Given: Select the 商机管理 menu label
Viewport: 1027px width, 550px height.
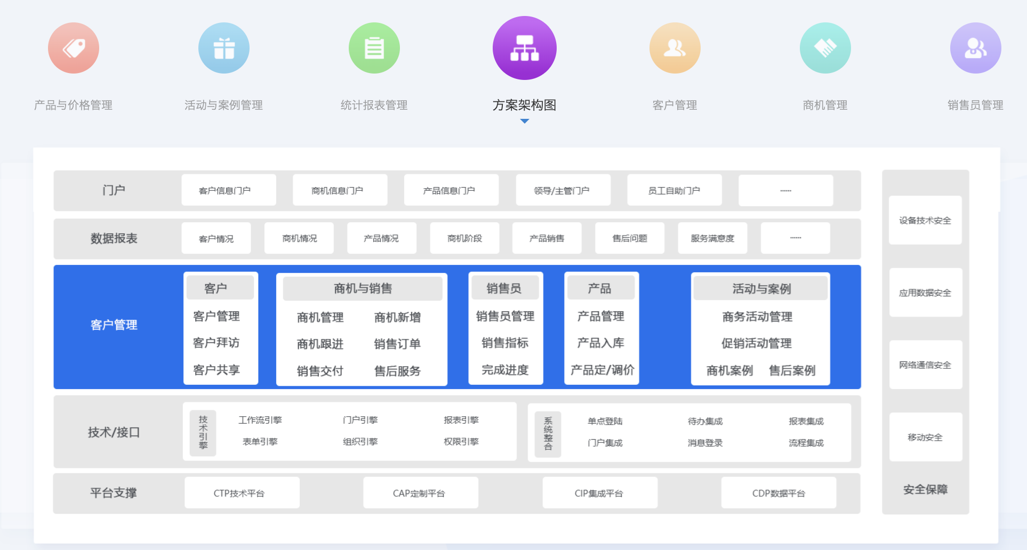Looking at the screenshot, I should (x=824, y=105).
